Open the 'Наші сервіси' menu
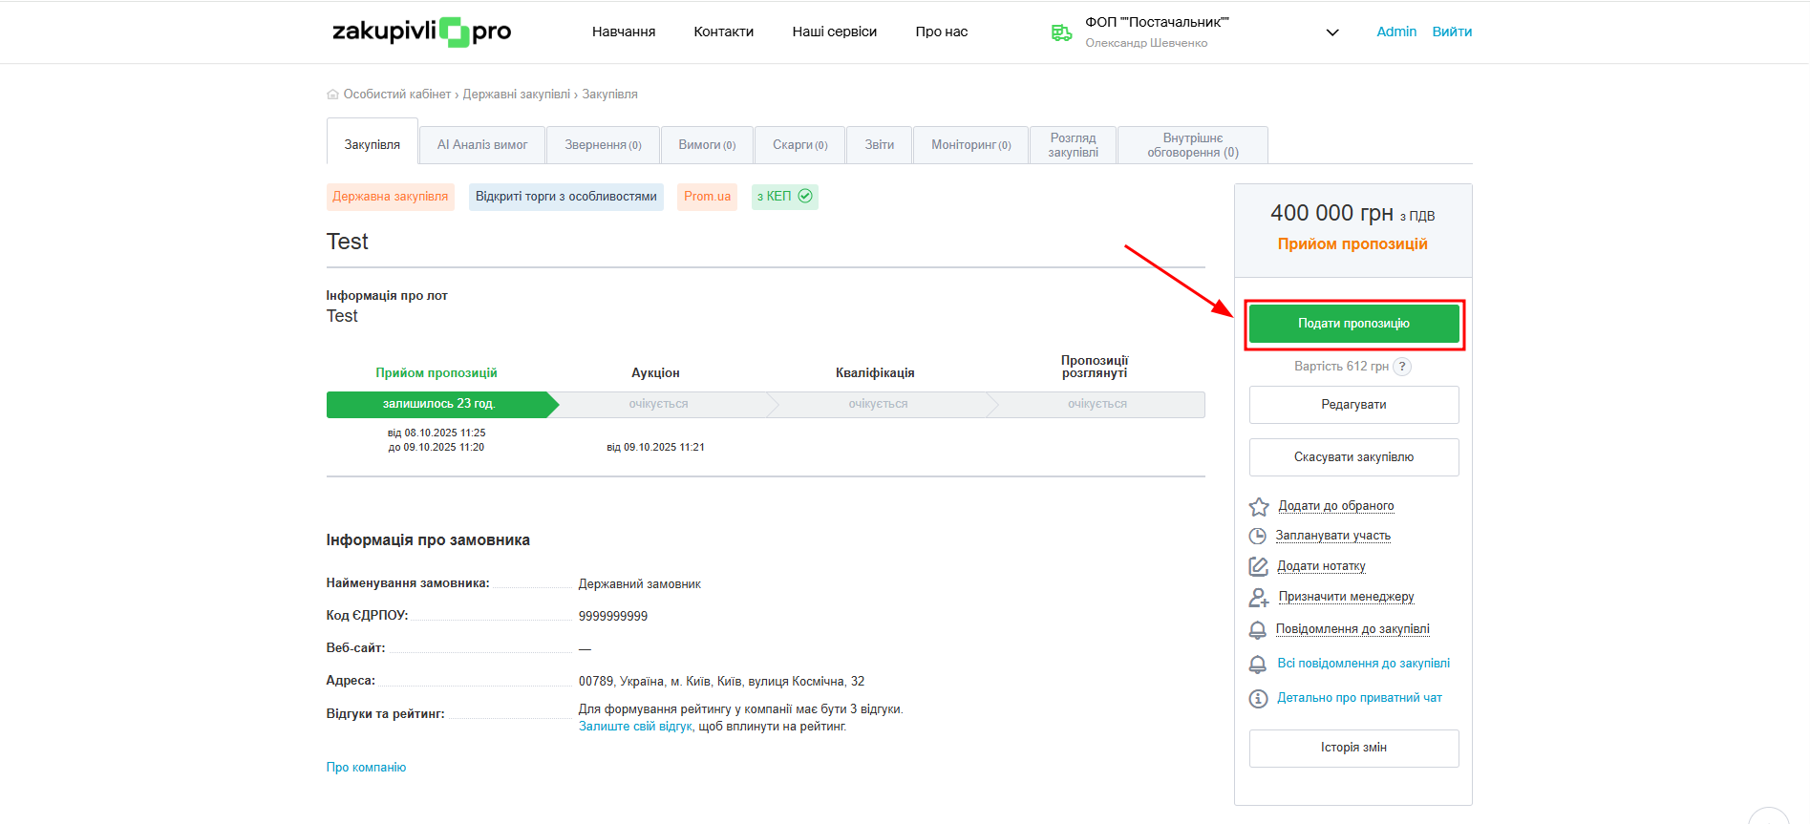 834,32
